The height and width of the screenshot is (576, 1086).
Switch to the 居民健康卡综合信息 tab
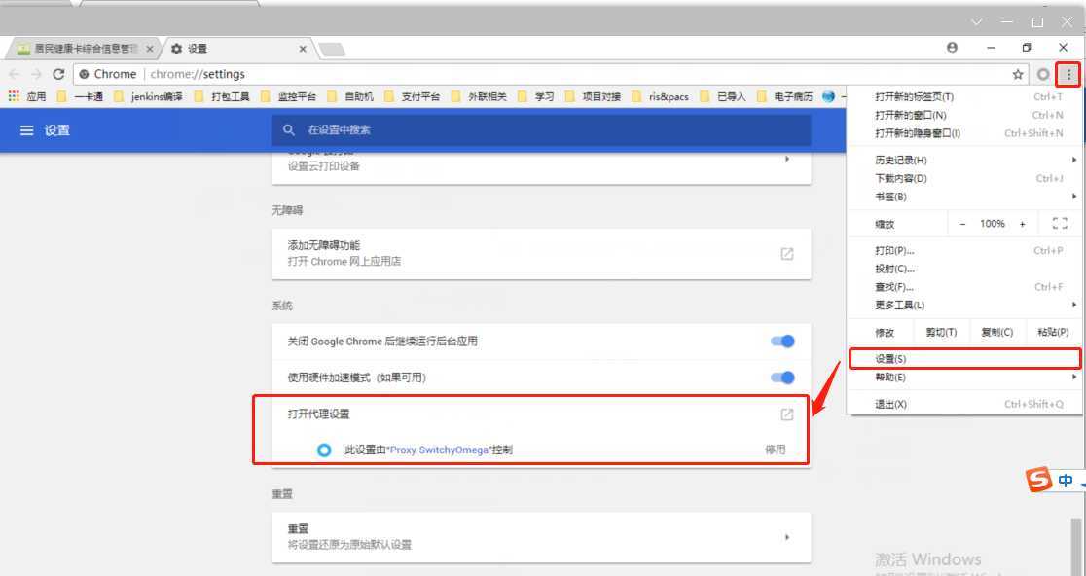coord(86,49)
